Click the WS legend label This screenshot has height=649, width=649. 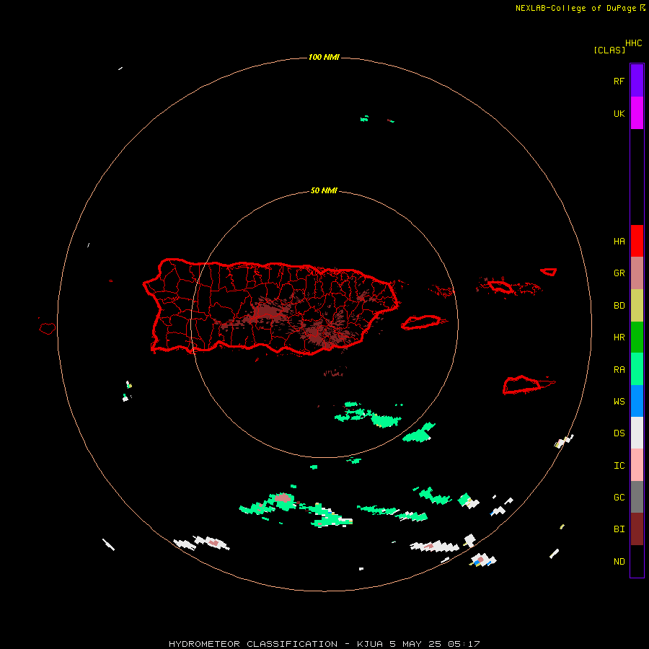[x=619, y=402]
